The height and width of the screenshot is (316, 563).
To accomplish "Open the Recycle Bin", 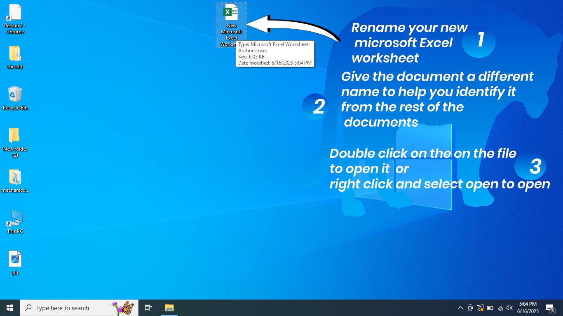I will (15, 95).
